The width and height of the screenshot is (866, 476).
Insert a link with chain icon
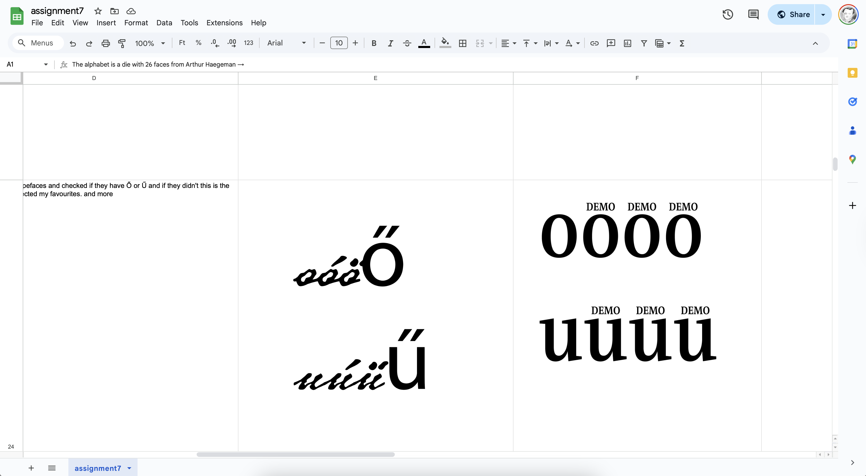click(594, 43)
